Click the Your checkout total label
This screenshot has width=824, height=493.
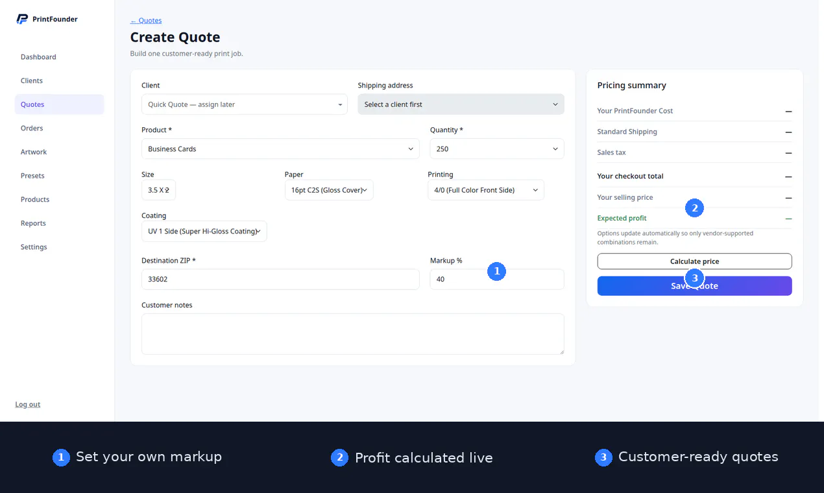click(630, 176)
